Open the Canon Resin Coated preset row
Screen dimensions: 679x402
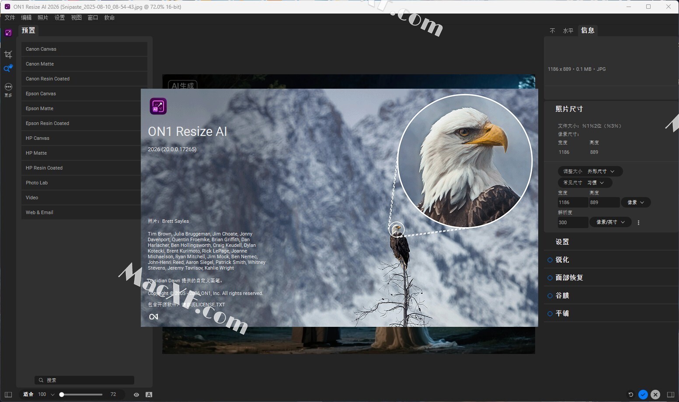click(84, 79)
